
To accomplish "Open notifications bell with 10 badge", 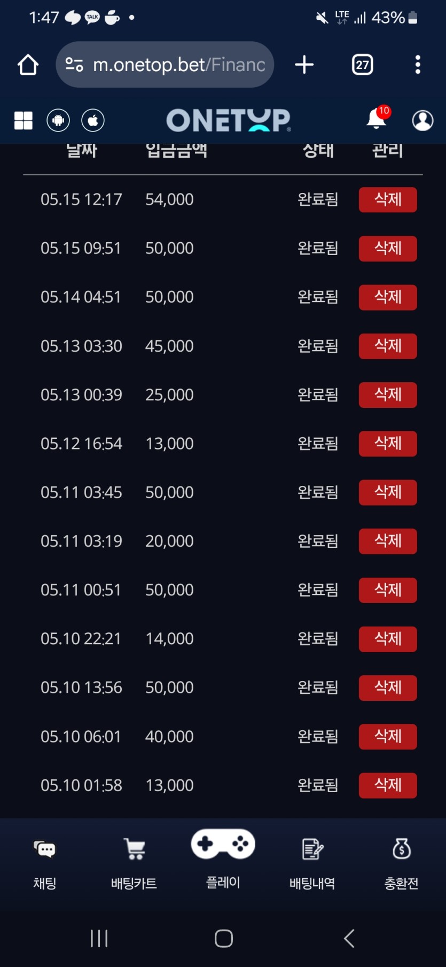I will [x=377, y=119].
